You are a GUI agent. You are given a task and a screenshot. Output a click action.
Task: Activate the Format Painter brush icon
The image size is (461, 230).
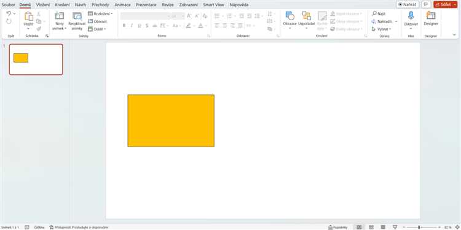click(39, 29)
